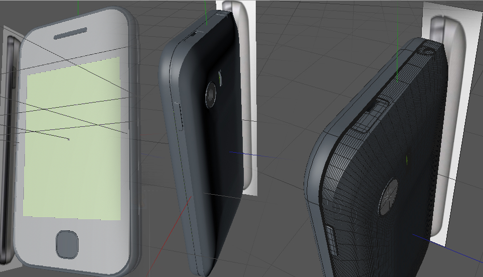
Task: Click the lower side button on wireframe phone
Action: 331,241
